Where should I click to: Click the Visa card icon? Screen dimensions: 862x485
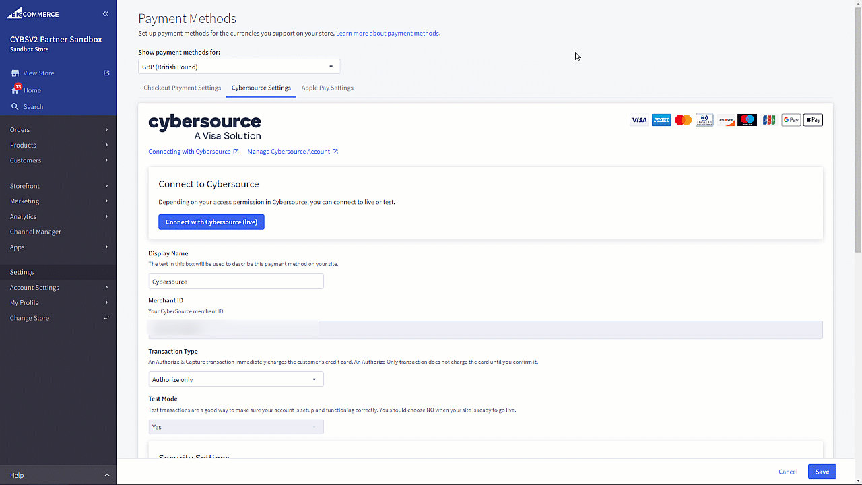click(639, 120)
